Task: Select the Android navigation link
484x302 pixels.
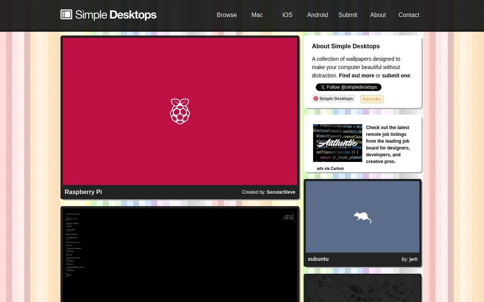Action: point(318,15)
